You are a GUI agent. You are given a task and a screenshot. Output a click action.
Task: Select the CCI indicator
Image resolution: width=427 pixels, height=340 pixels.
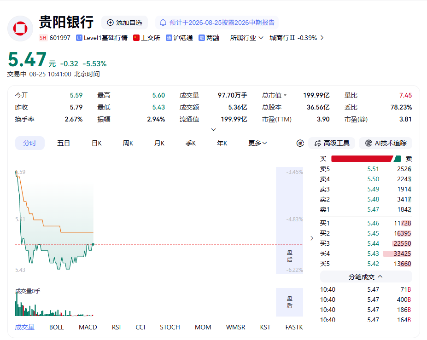[x=140, y=327]
